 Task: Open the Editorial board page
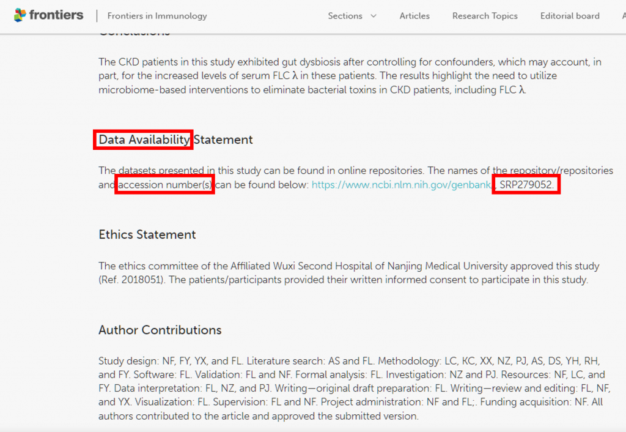pyautogui.click(x=570, y=16)
